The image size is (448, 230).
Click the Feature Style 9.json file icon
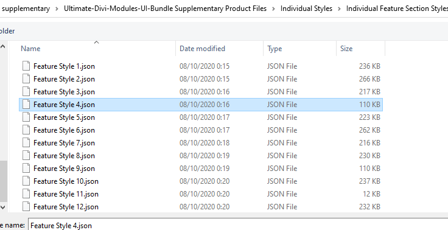[x=26, y=169]
